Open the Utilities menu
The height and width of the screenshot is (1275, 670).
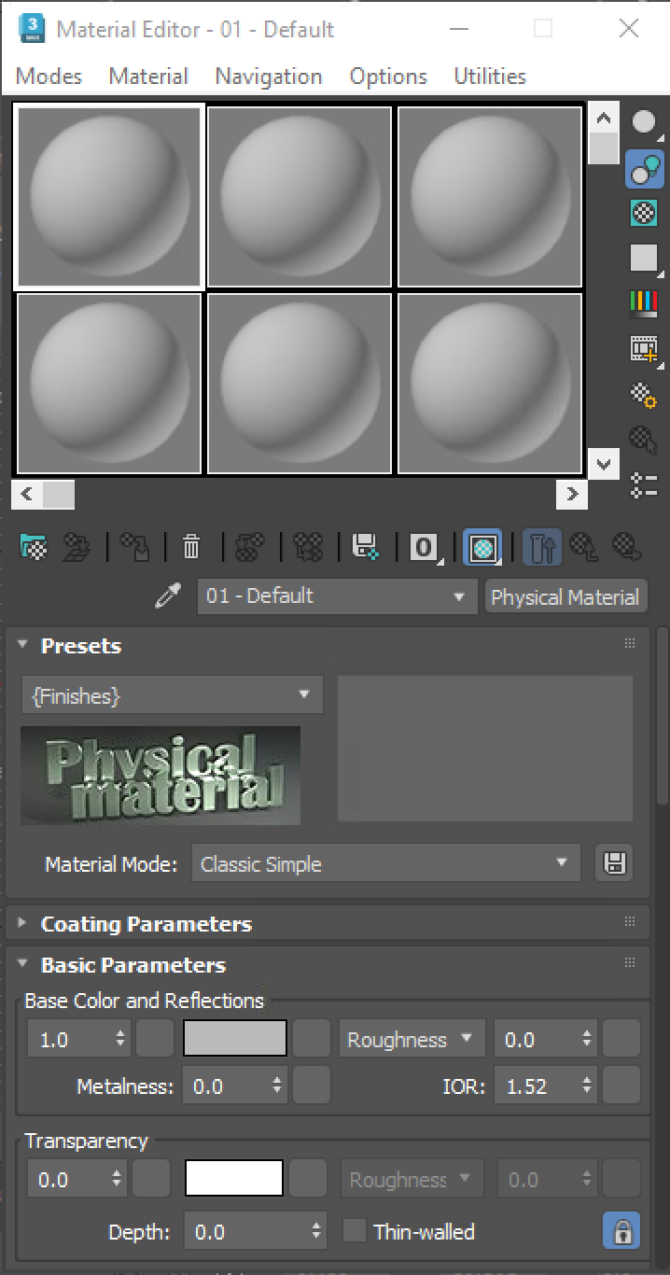point(489,77)
